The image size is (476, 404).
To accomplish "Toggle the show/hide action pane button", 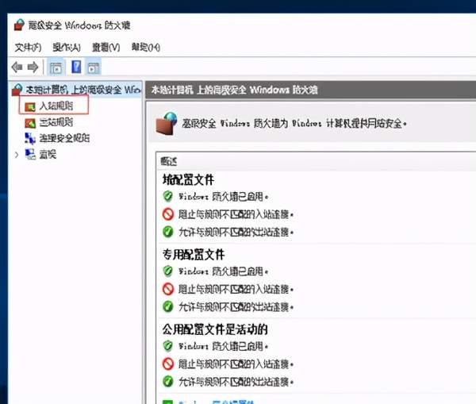I will [94, 67].
